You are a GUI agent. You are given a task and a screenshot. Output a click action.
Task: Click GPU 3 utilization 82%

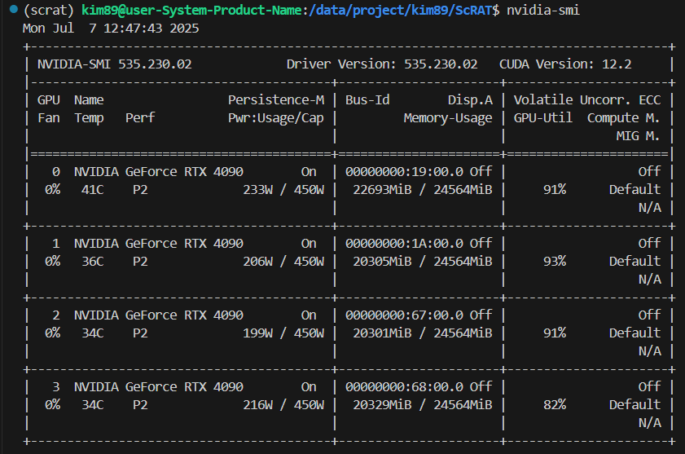coord(555,405)
